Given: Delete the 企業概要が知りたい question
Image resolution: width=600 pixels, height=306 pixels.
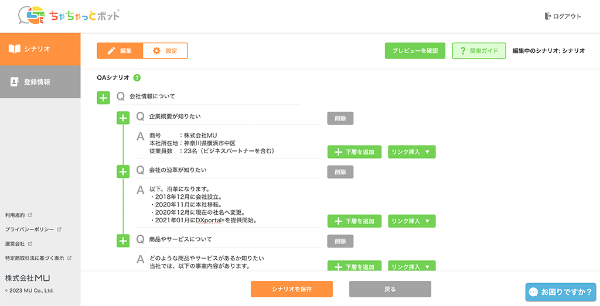Looking at the screenshot, I should pyautogui.click(x=340, y=118).
